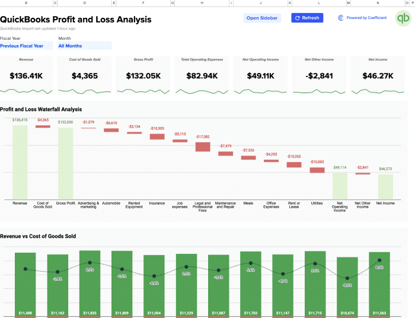Click the Office Expenses waterfall bar -$4,255
Screen dimensions: 415x318
(x=271, y=161)
